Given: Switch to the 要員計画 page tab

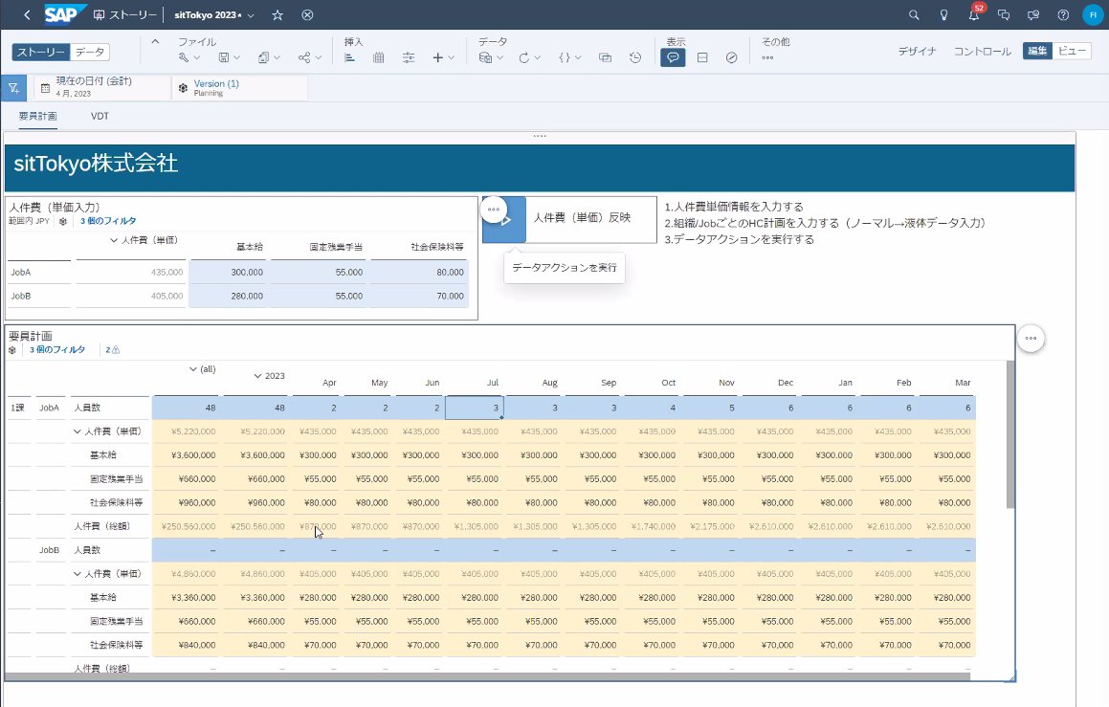Looking at the screenshot, I should click(x=37, y=116).
